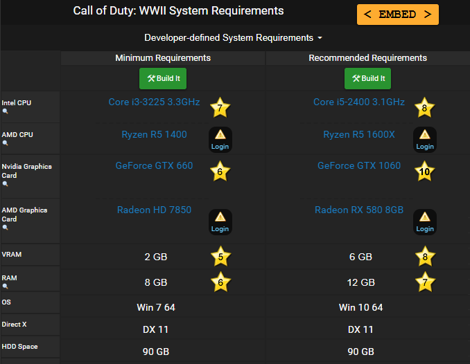Open the Core i3-3225 3.3GHz link

(154, 102)
